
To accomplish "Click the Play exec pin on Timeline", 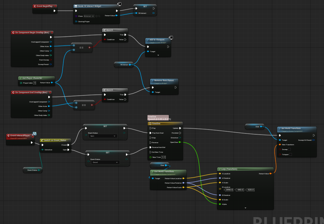I will 150,128.
